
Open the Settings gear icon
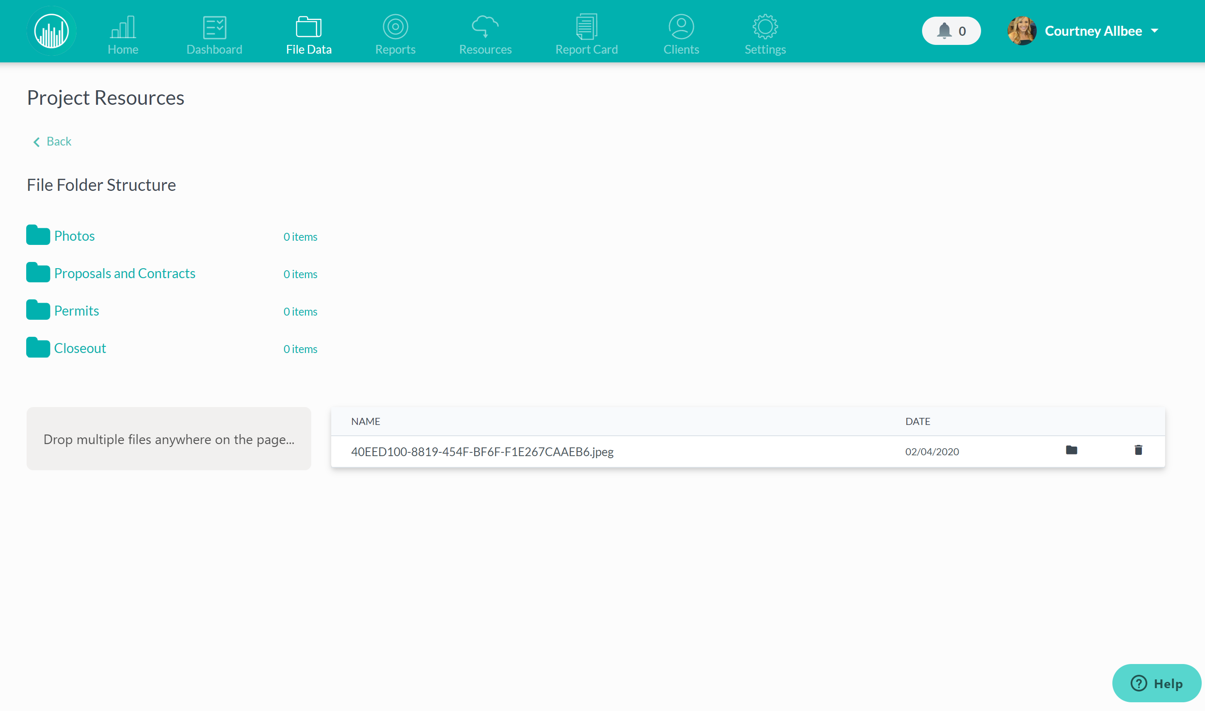(x=765, y=27)
